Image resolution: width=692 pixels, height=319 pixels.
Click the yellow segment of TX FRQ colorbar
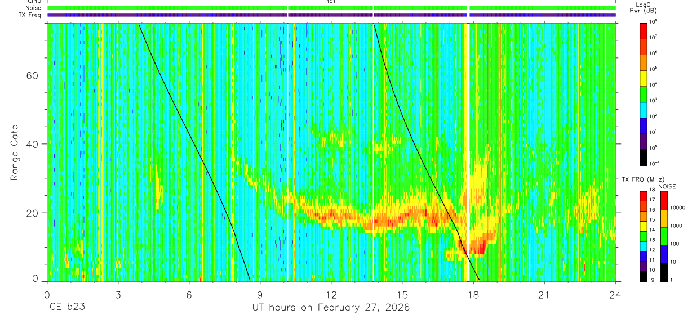[x=644, y=226]
